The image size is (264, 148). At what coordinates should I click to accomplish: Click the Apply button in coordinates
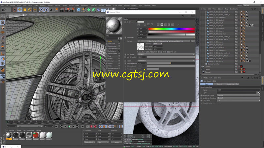coord(116,142)
